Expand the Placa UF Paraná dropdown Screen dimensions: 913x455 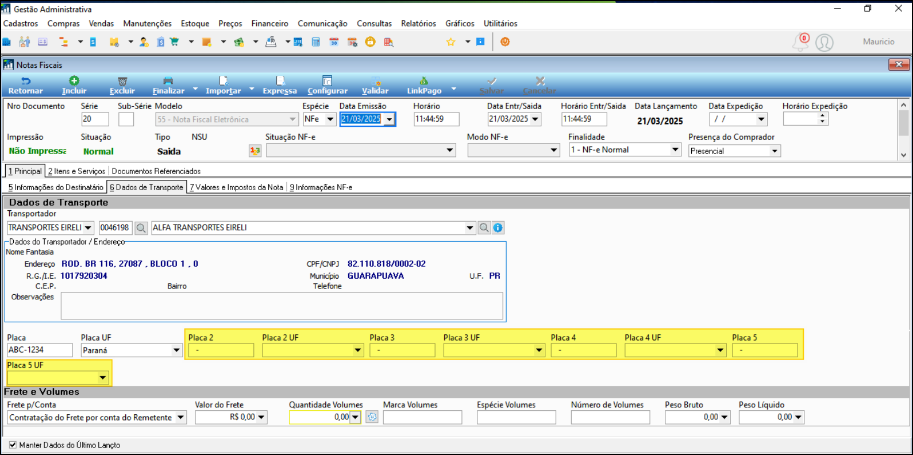176,350
